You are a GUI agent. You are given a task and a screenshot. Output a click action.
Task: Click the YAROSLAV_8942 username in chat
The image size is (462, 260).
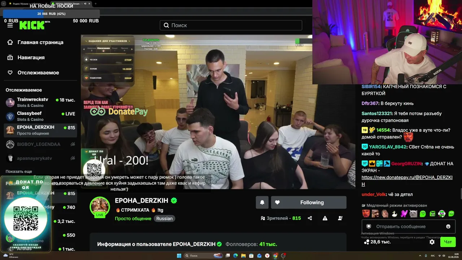coord(388,147)
